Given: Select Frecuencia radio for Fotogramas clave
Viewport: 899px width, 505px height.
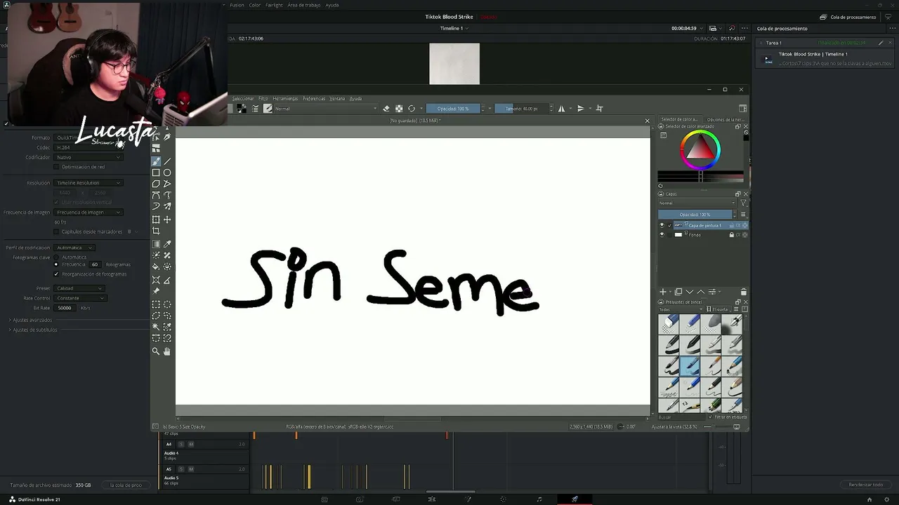Looking at the screenshot, I should coord(56,264).
